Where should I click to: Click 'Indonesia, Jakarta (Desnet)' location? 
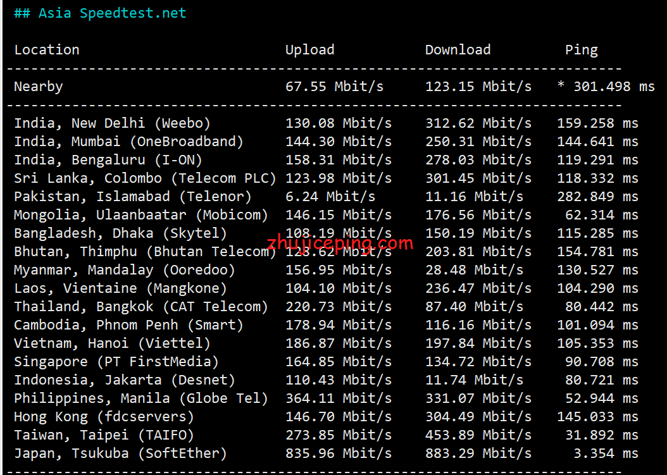click(125, 379)
